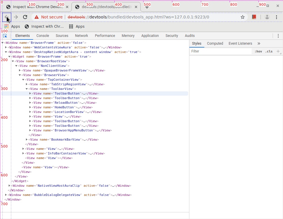The width and height of the screenshot is (283, 219).
Task: Bookmark this page with the star icon
Action: coord(243,17)
